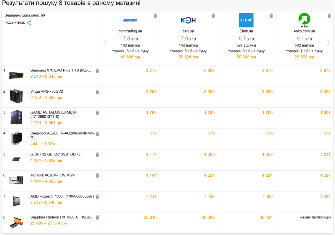Click price 2 775 for Samsung SSD
The width and height of the screenshot is (335, 236).
point(152,71)
